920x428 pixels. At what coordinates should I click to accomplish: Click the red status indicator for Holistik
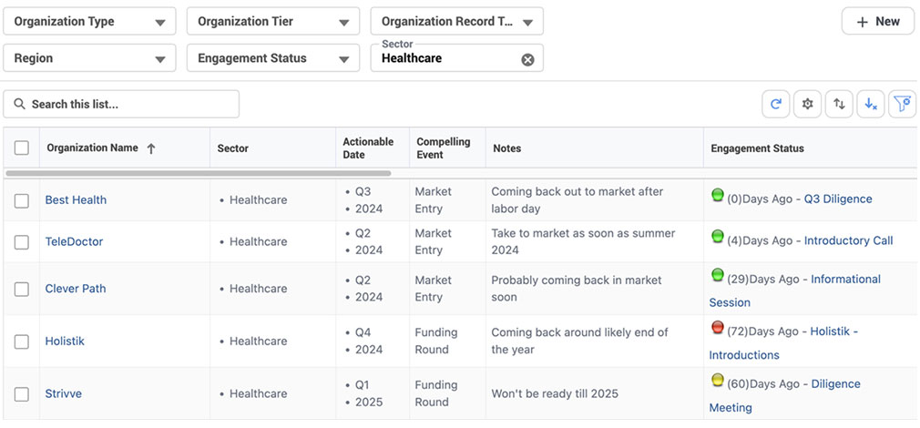[717, 328]
